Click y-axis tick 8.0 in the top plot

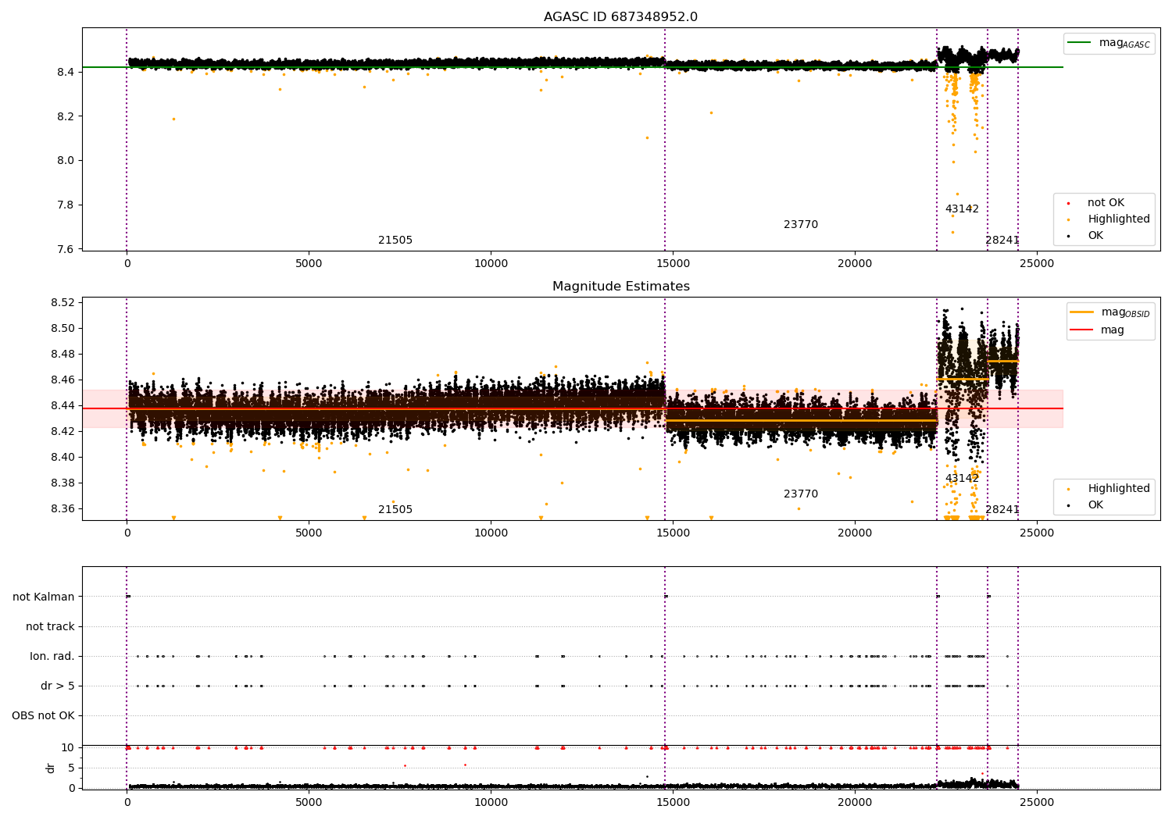click(x=65, y=161)
